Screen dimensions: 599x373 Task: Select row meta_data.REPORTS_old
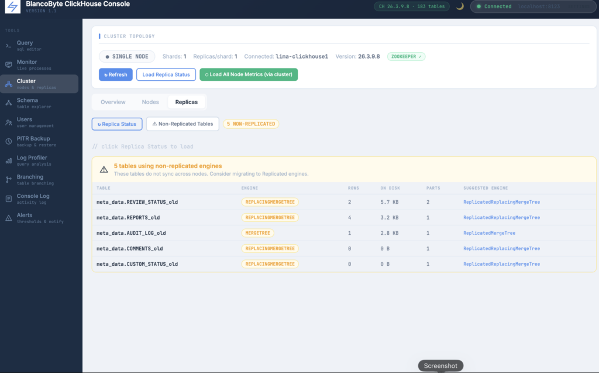tap(344, 218)
